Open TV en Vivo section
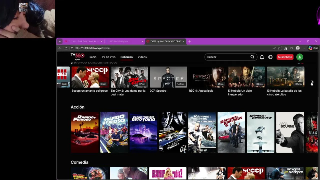Viewport: 320px width, 180px height. click(x=108, y=57)
